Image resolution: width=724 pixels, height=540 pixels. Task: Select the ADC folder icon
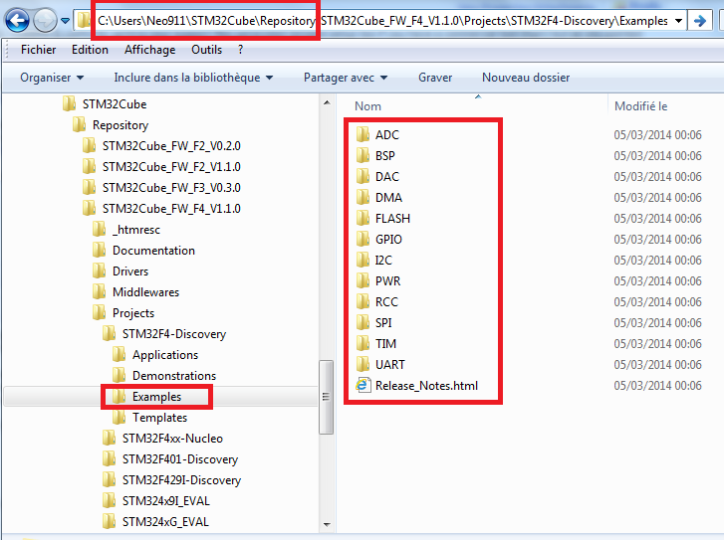pyautogui.click(x=362, y=134)
